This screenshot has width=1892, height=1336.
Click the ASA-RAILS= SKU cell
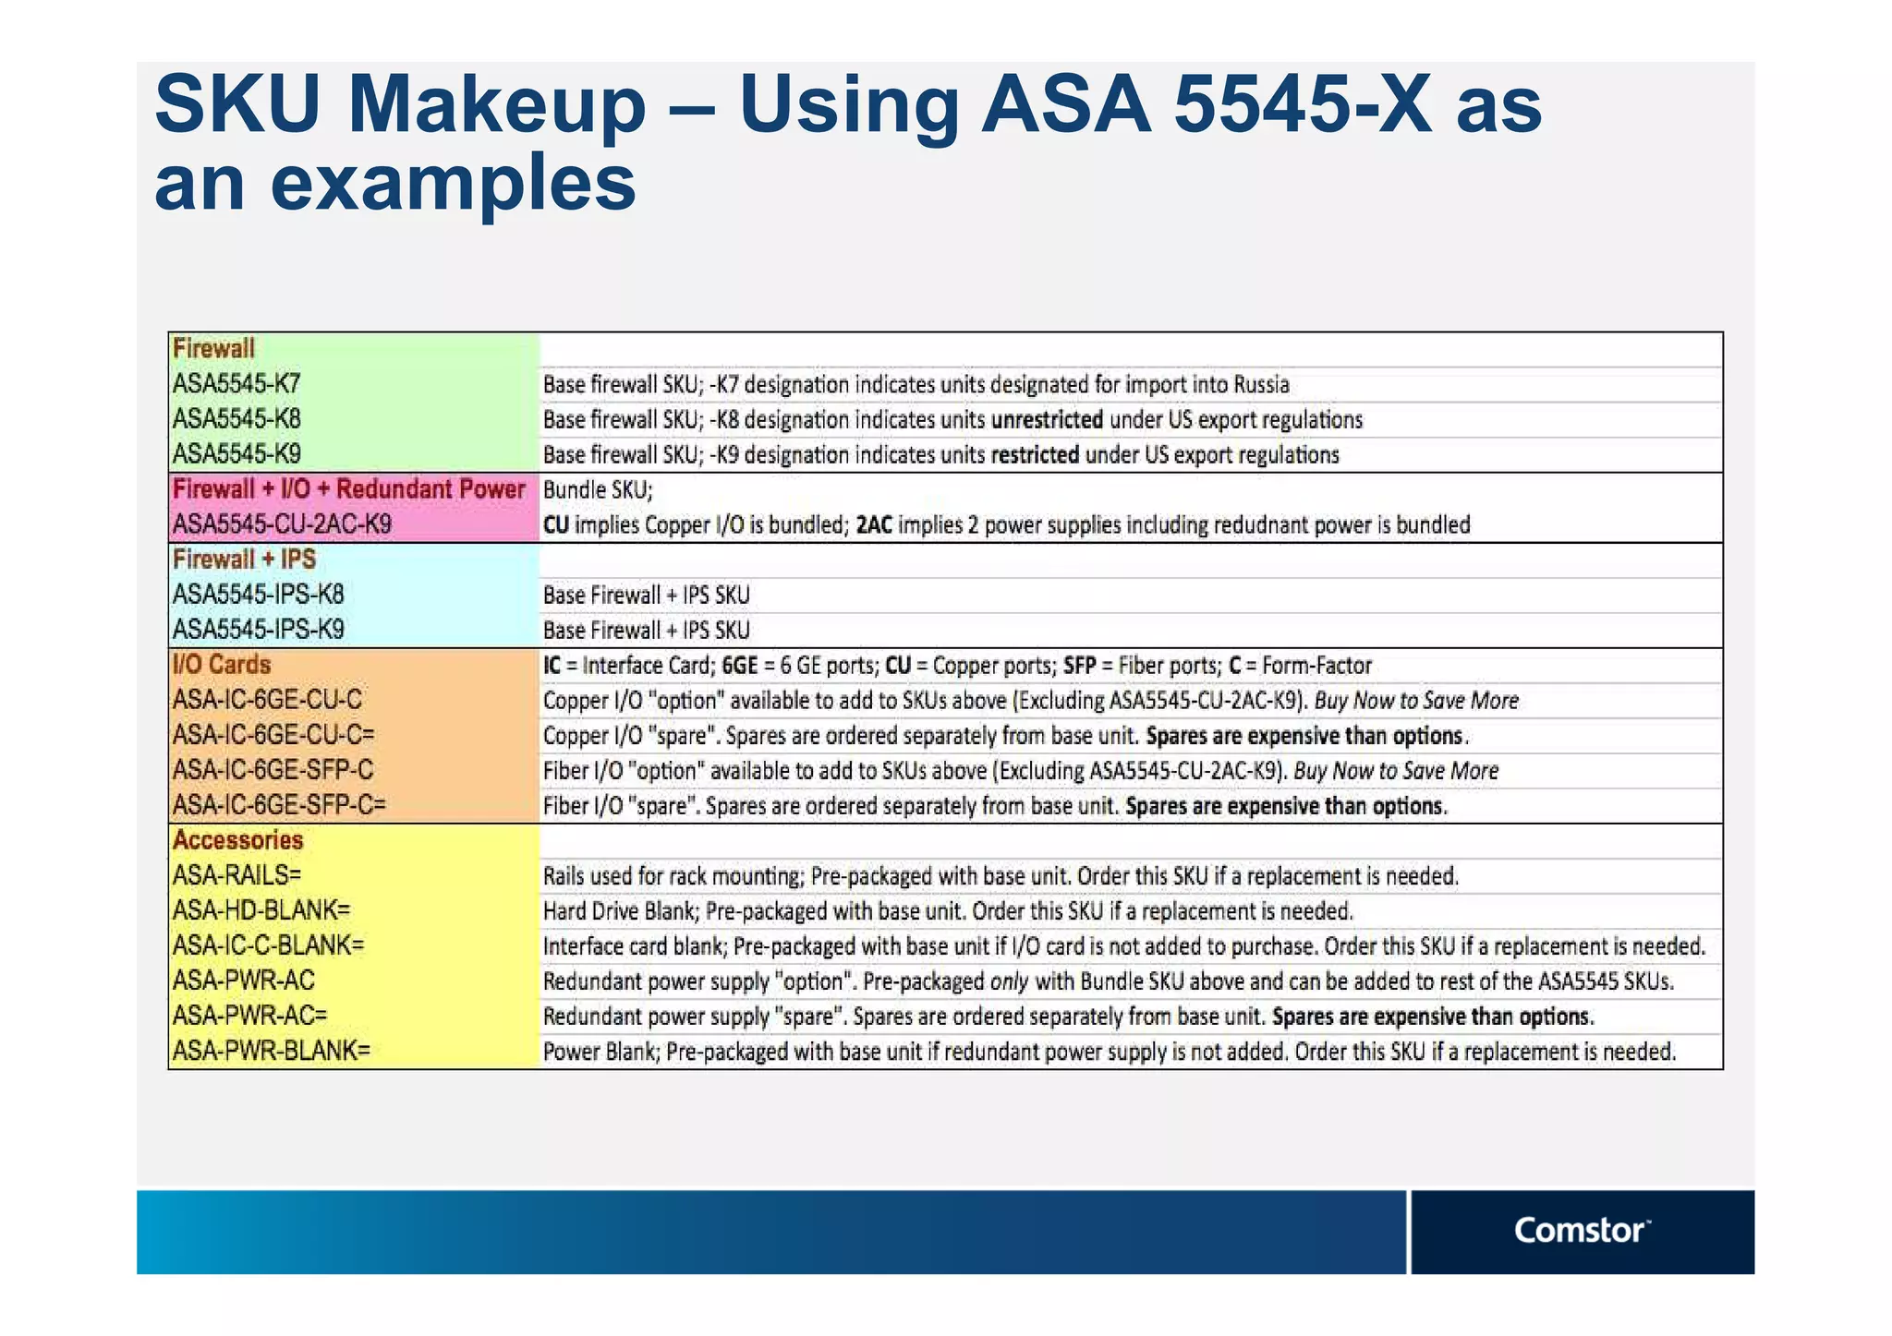(x=236, y=875)
